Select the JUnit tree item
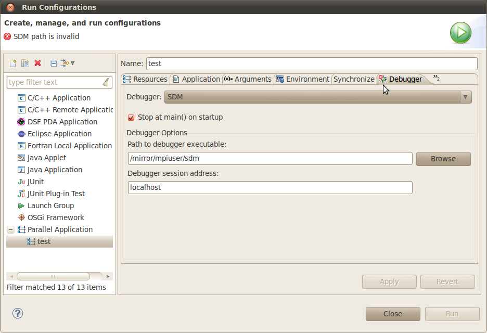 [x=36, y=182]
